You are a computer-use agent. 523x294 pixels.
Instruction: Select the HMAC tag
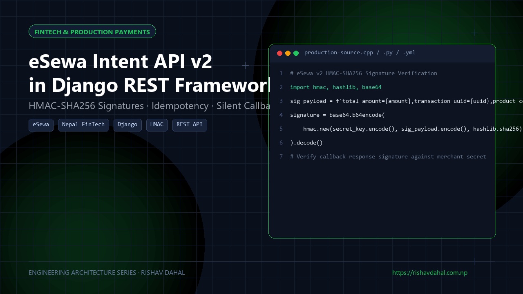point(157,125)
